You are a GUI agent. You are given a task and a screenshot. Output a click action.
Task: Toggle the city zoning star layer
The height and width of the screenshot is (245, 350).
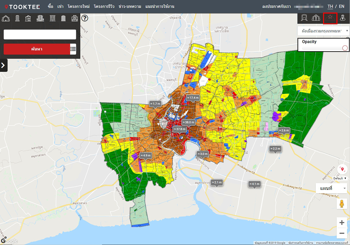coord(330,18)
